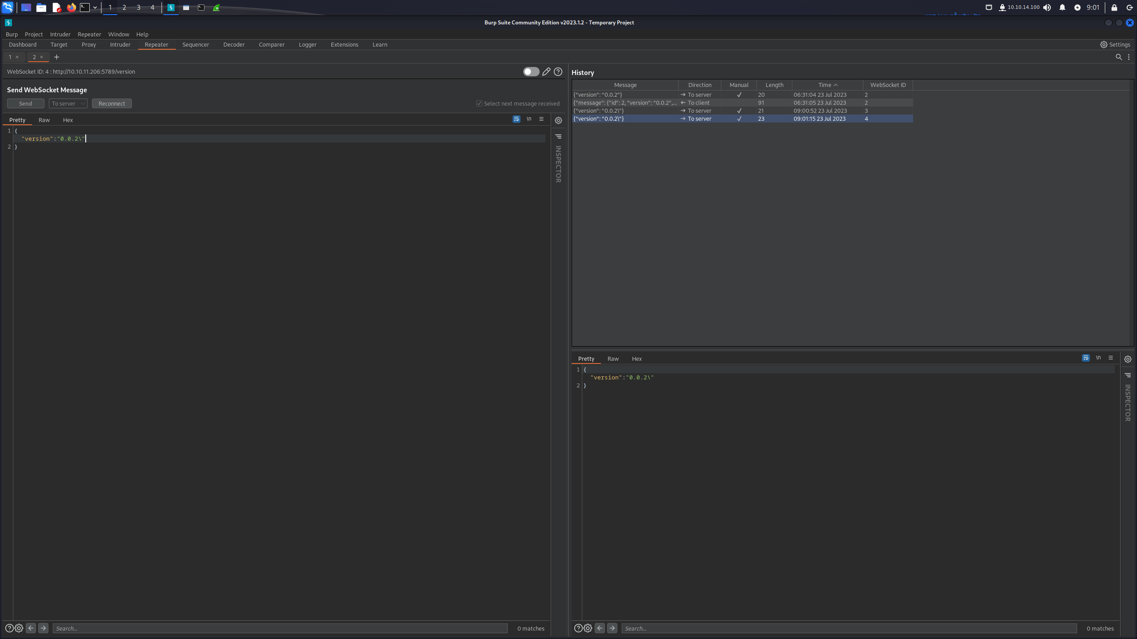This screenshot has width=1137, height=639.
Task: Open the request editor hamburger menu
Action: coord(541,119)
